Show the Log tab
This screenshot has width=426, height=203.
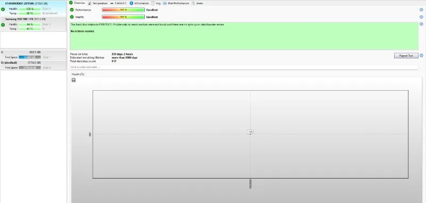pyautogui.click(x=156, y=3)
